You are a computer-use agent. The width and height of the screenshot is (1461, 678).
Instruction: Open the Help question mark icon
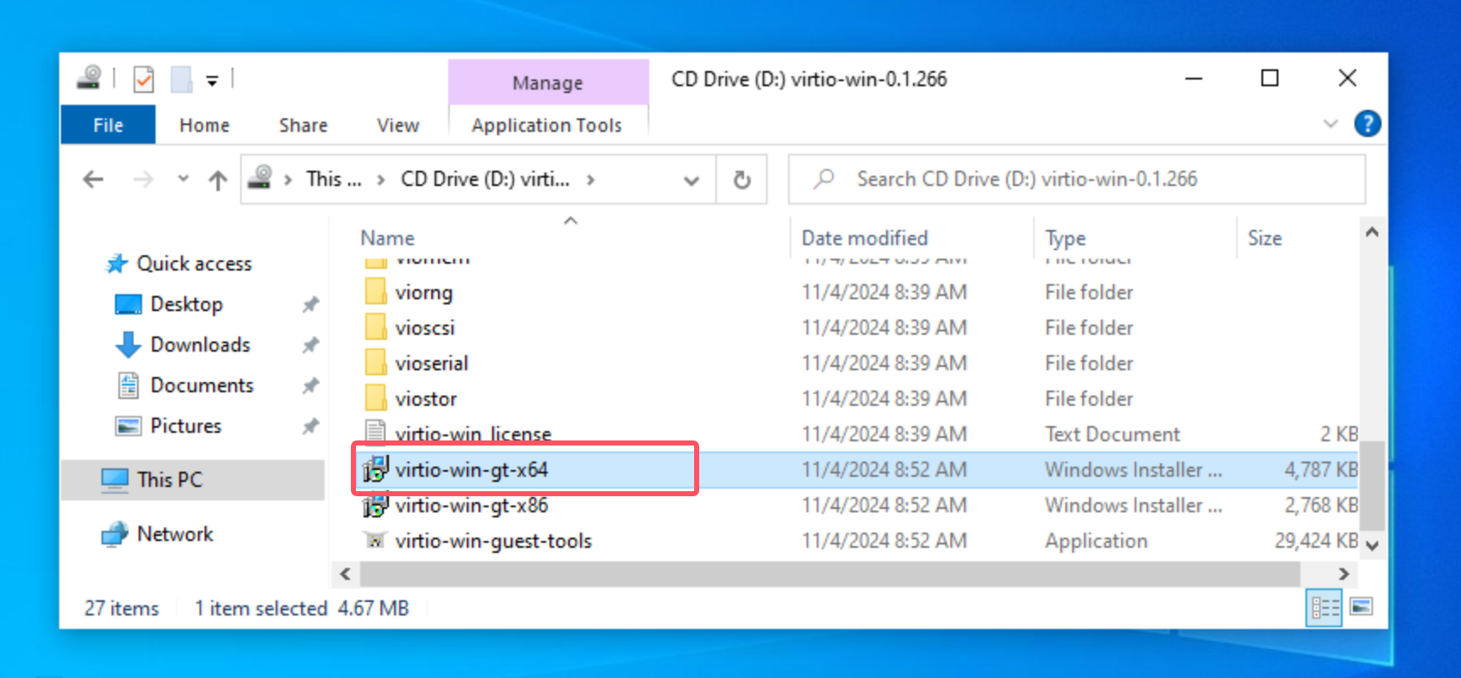coord(1367,124)
